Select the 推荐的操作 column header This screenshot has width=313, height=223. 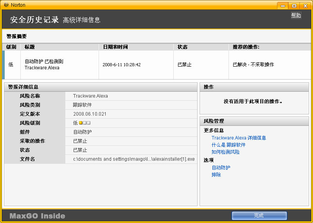tap(270, 47)
